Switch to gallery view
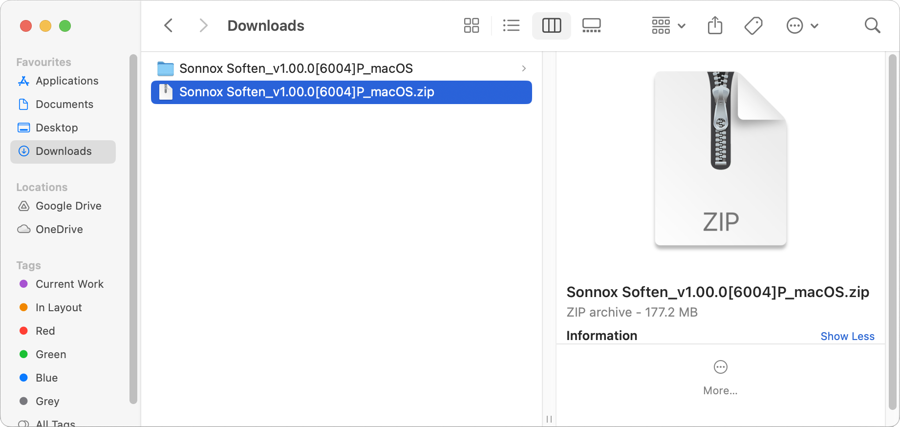The image size is (900, 427). [x=592, y=25]
